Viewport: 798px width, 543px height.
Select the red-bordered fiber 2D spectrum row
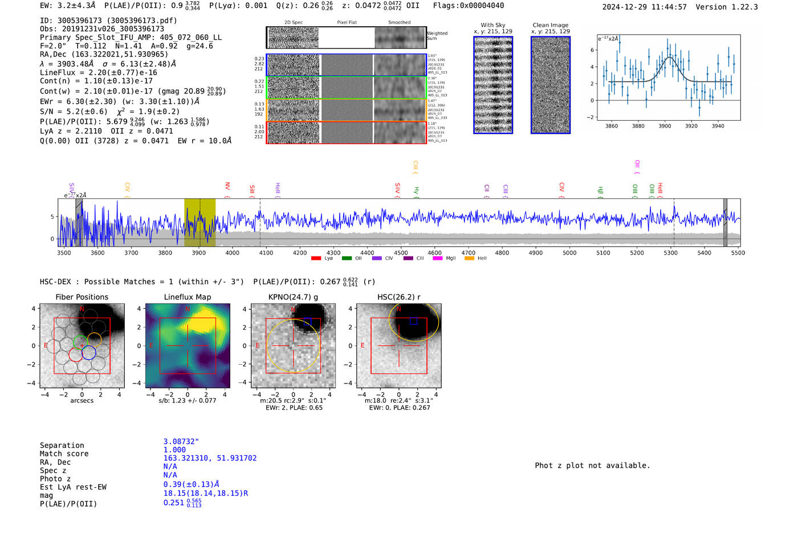coord(346,132)
